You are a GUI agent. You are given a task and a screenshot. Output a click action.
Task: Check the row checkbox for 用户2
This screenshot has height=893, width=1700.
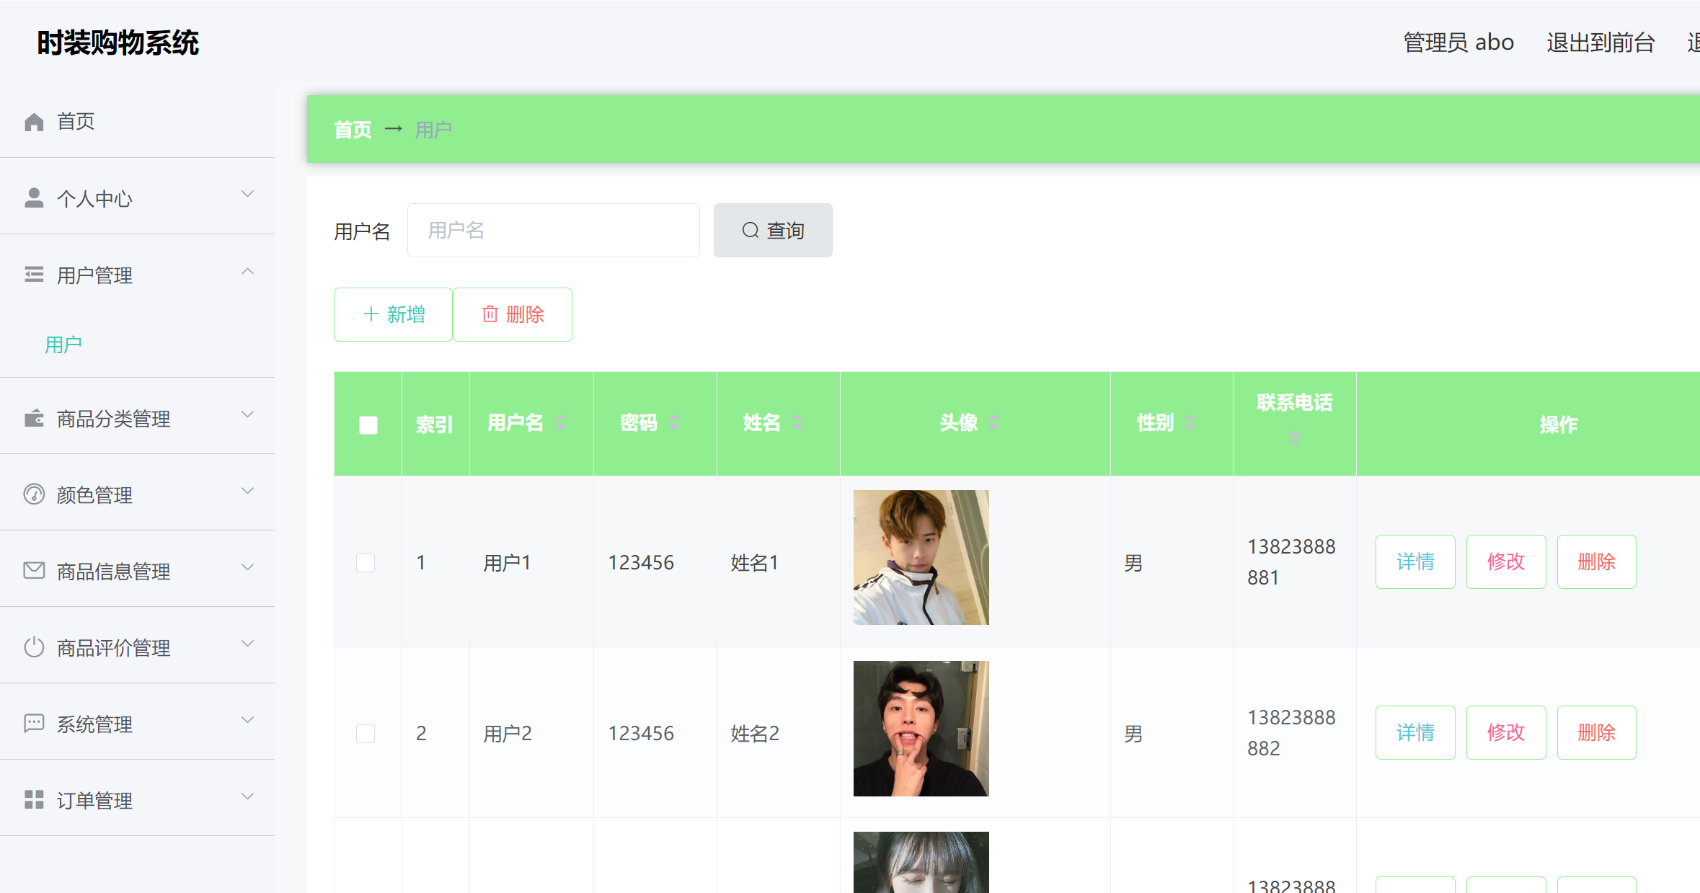(x=366, y=733)
